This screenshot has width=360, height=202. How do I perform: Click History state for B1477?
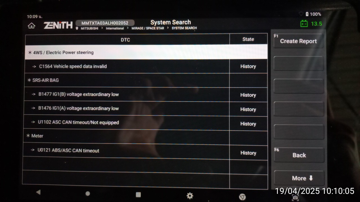click(248, 95)
